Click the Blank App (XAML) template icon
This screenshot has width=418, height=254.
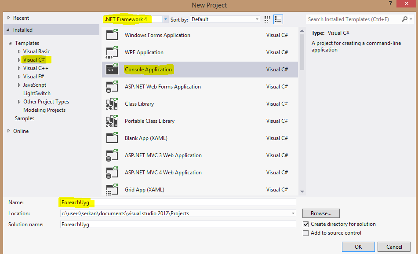[112, 138]
